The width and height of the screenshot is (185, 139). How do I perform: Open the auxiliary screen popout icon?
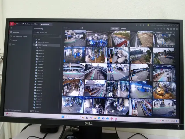177,29
